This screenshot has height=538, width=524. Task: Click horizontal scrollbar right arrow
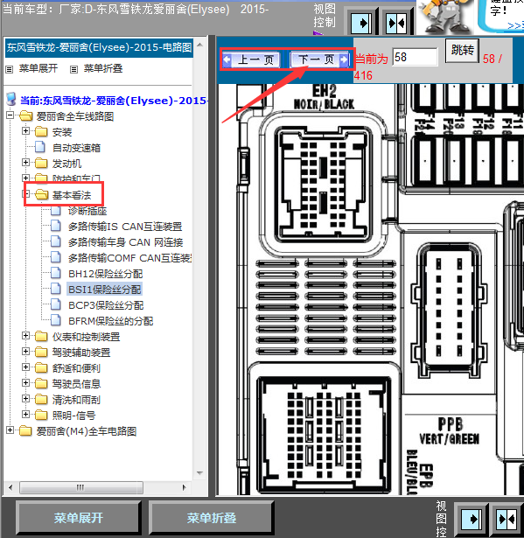pyautogui.click(x=185, y=487)
